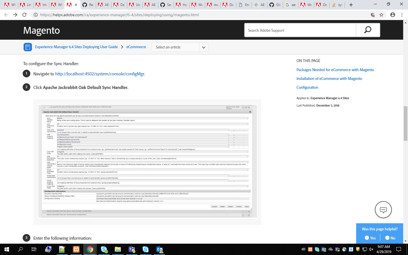Close the active Adobe tab

pos(76,5)
